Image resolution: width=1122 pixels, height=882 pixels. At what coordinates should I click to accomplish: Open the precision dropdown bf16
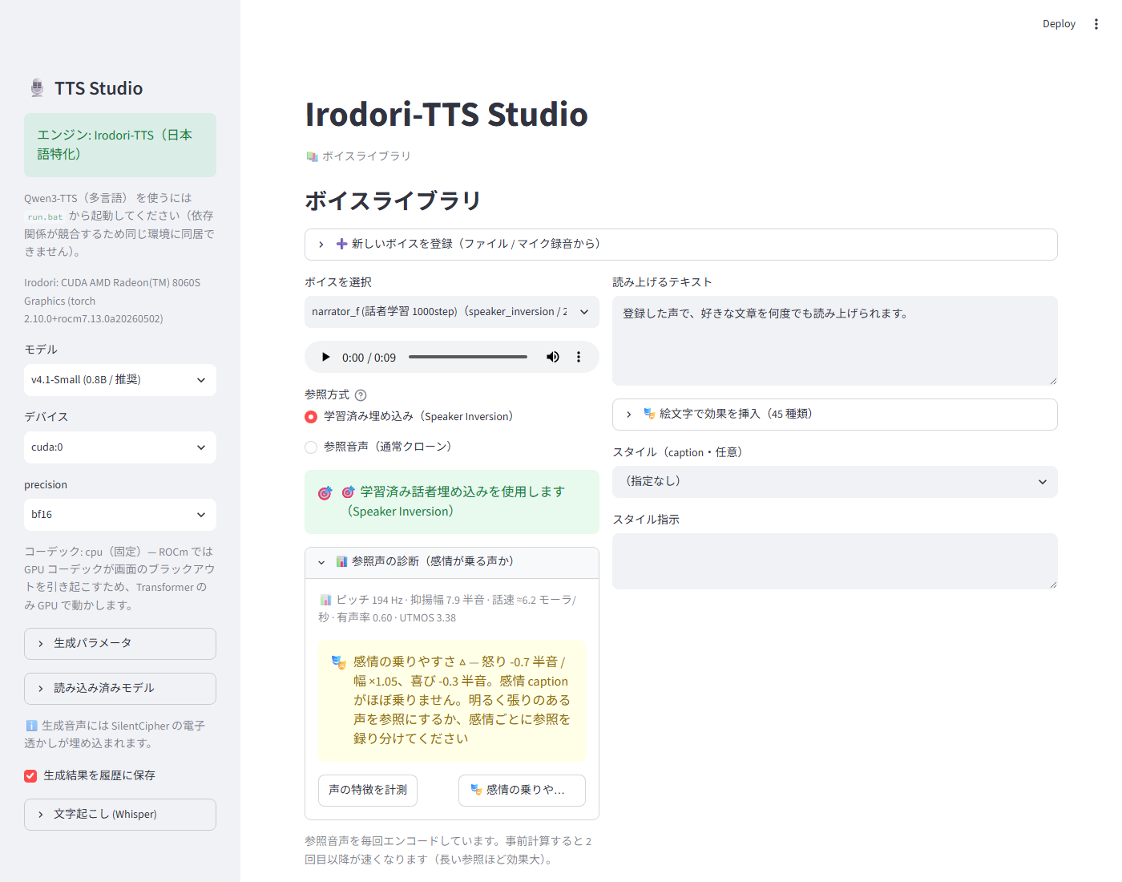(120, 515)
